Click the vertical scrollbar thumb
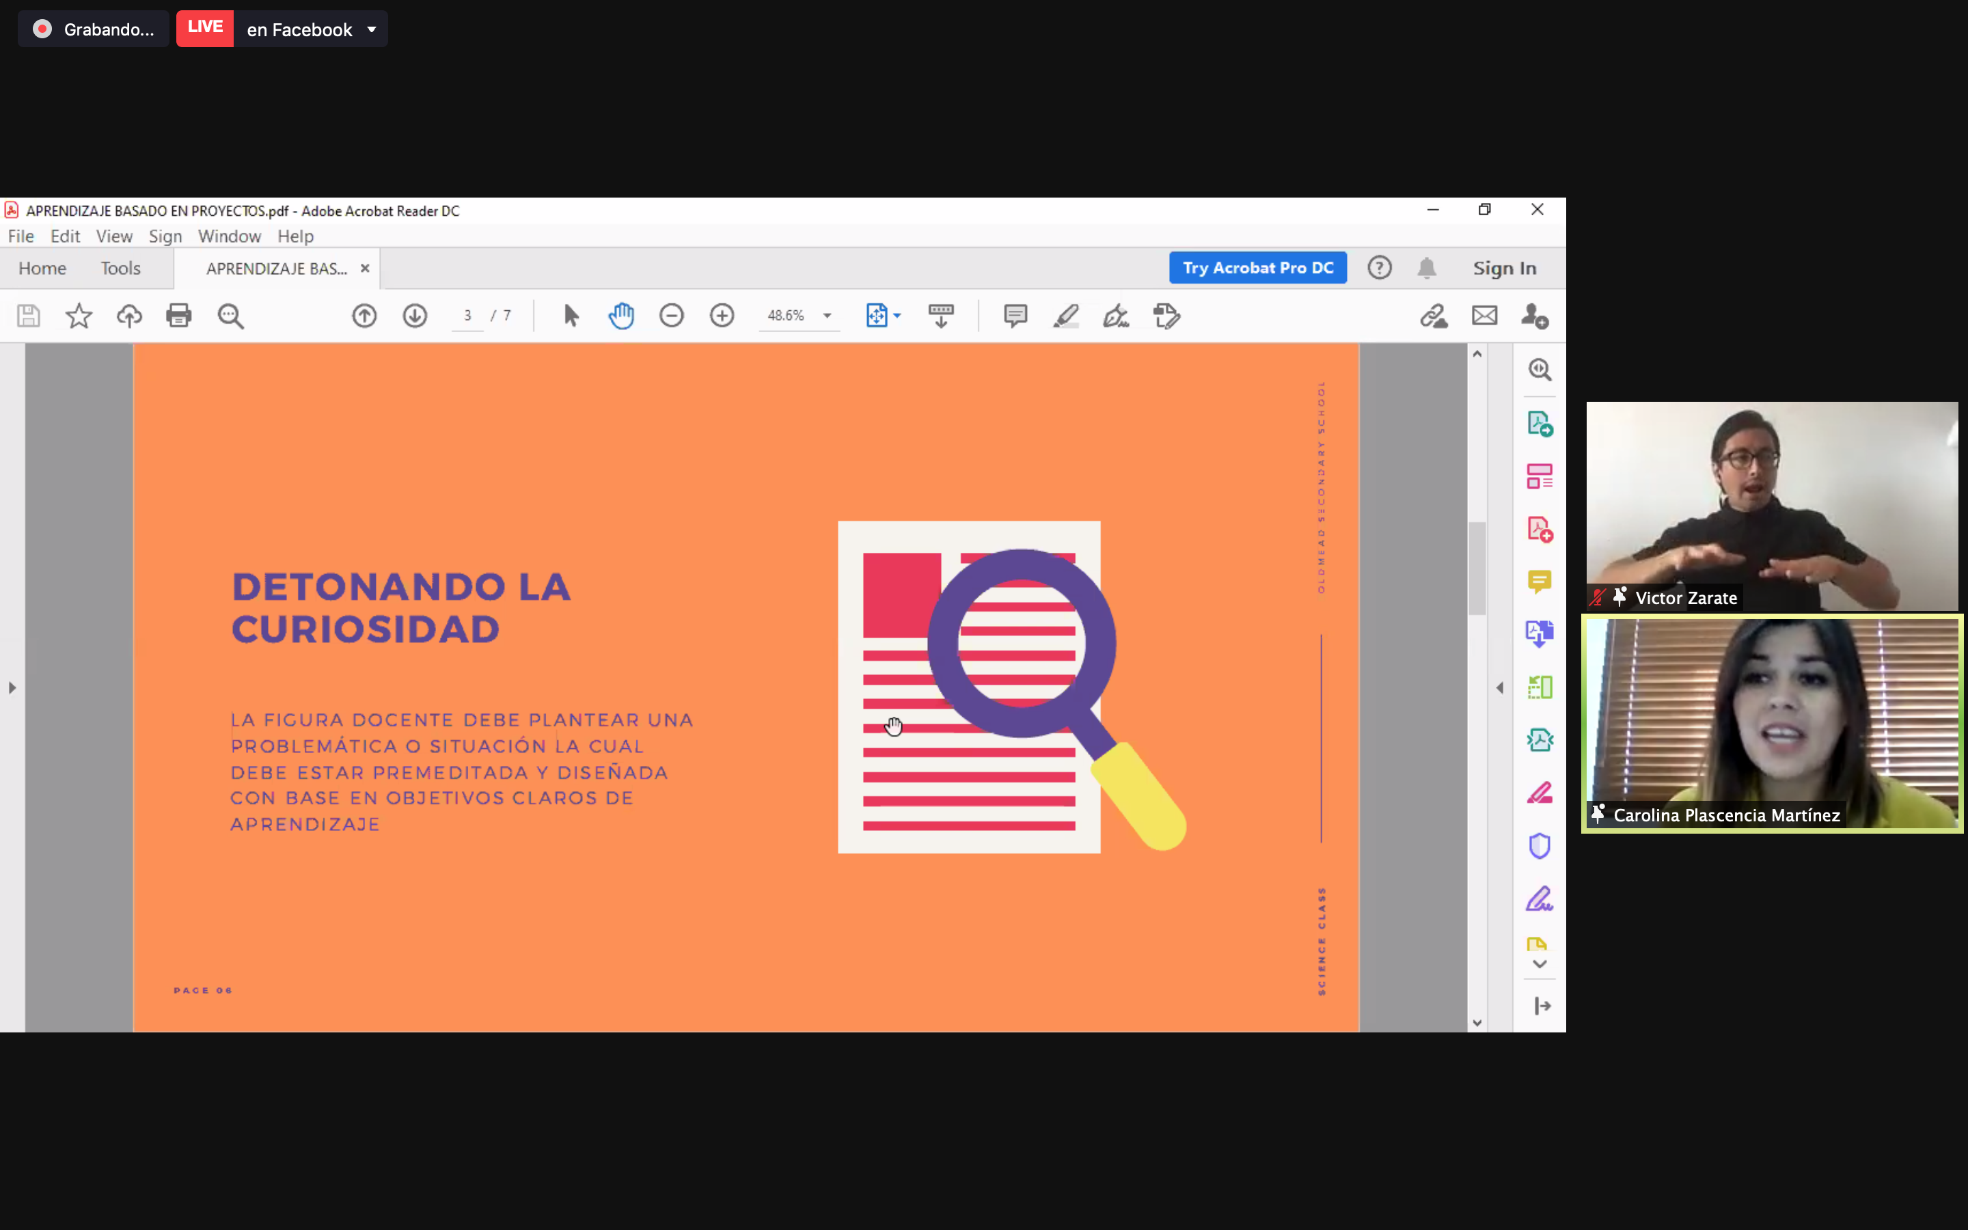This screenshot has width=1968, height=1230. pos(1477,569)
